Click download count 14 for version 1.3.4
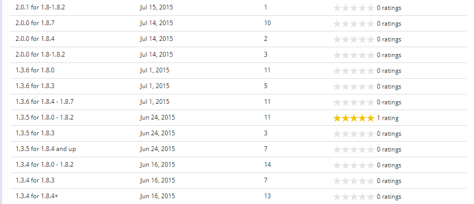474x204 pixels. [x=267, y=165]
